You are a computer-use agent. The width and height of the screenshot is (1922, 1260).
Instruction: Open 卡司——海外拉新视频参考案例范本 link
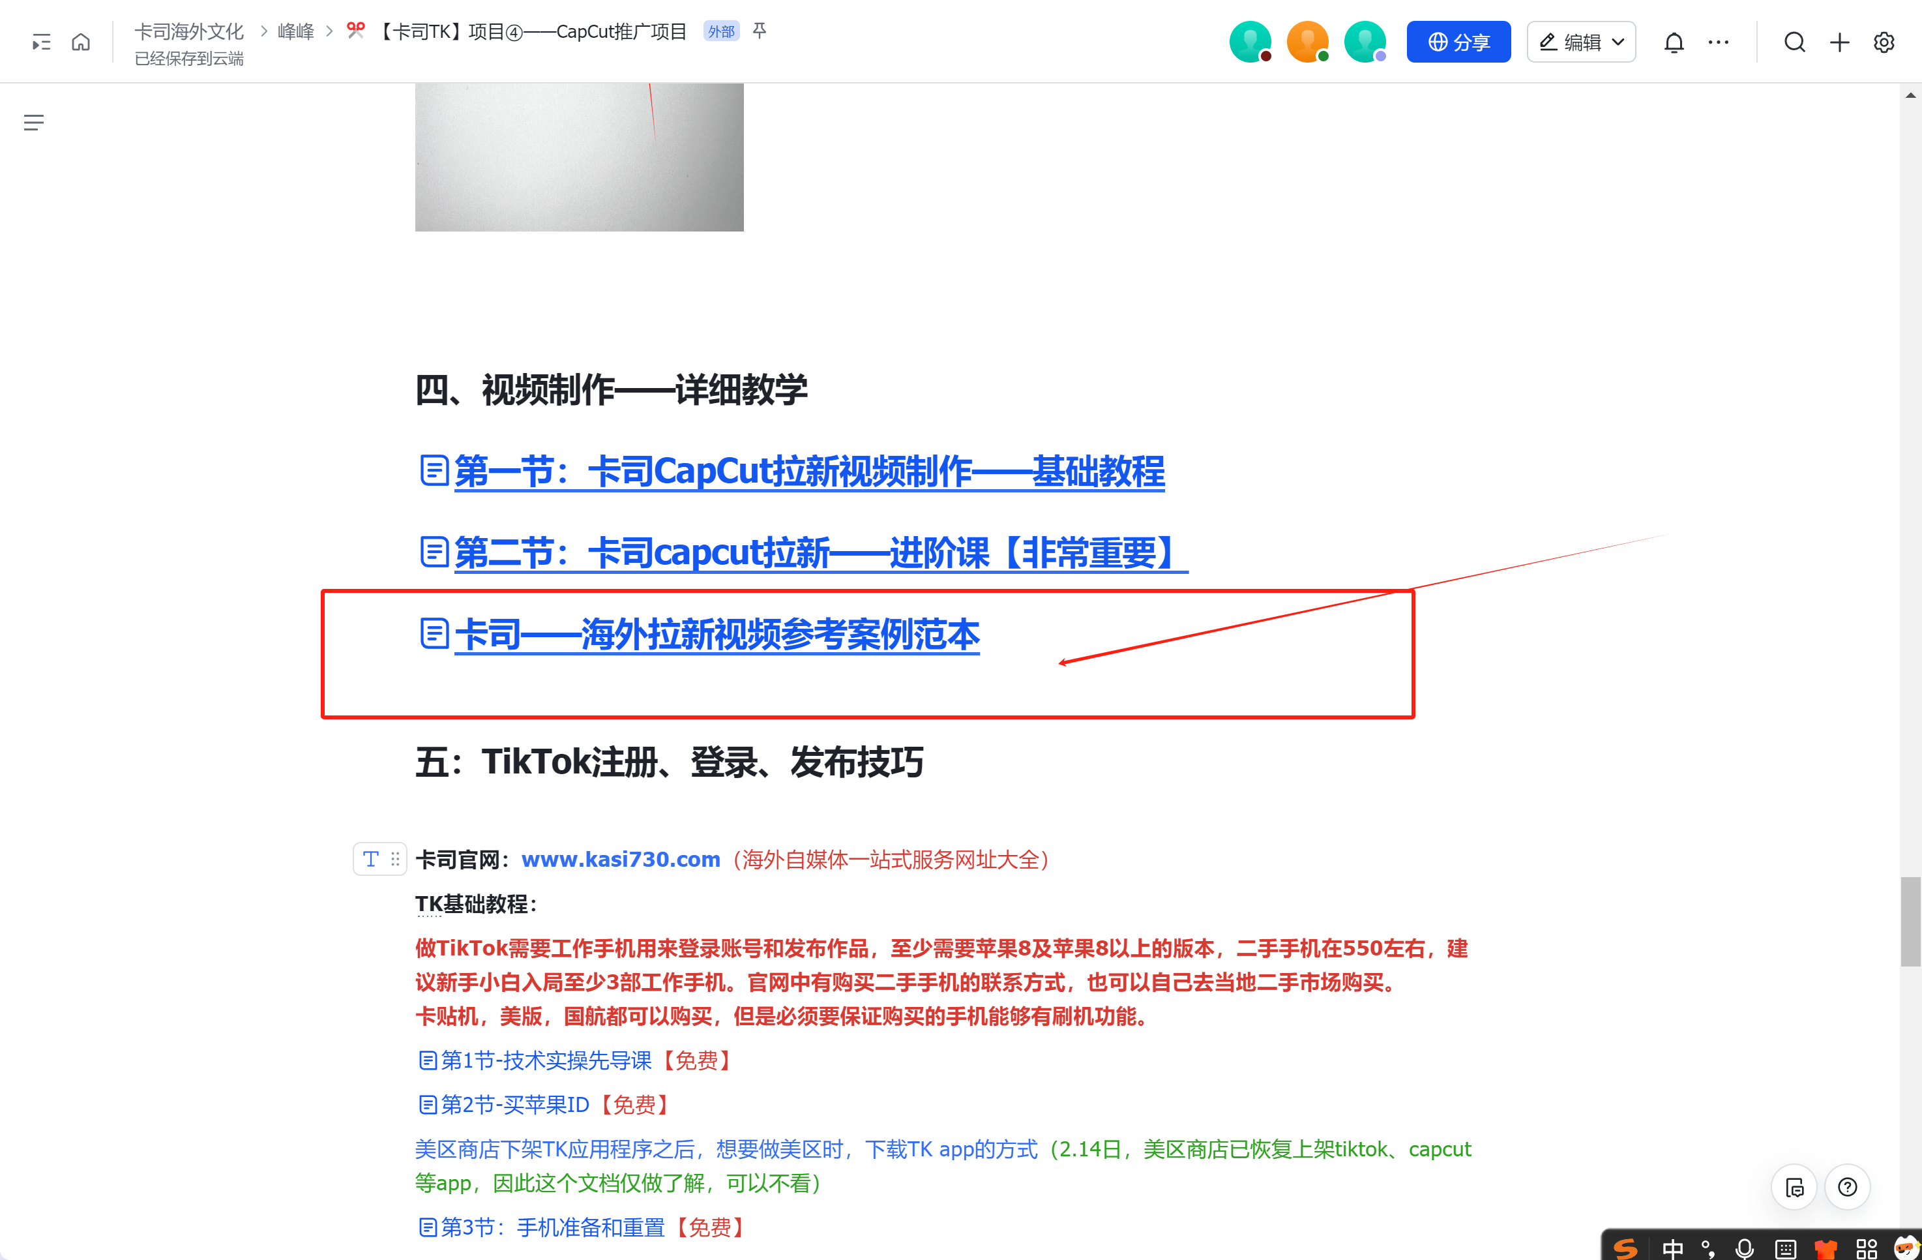click(x=717, y=634)
